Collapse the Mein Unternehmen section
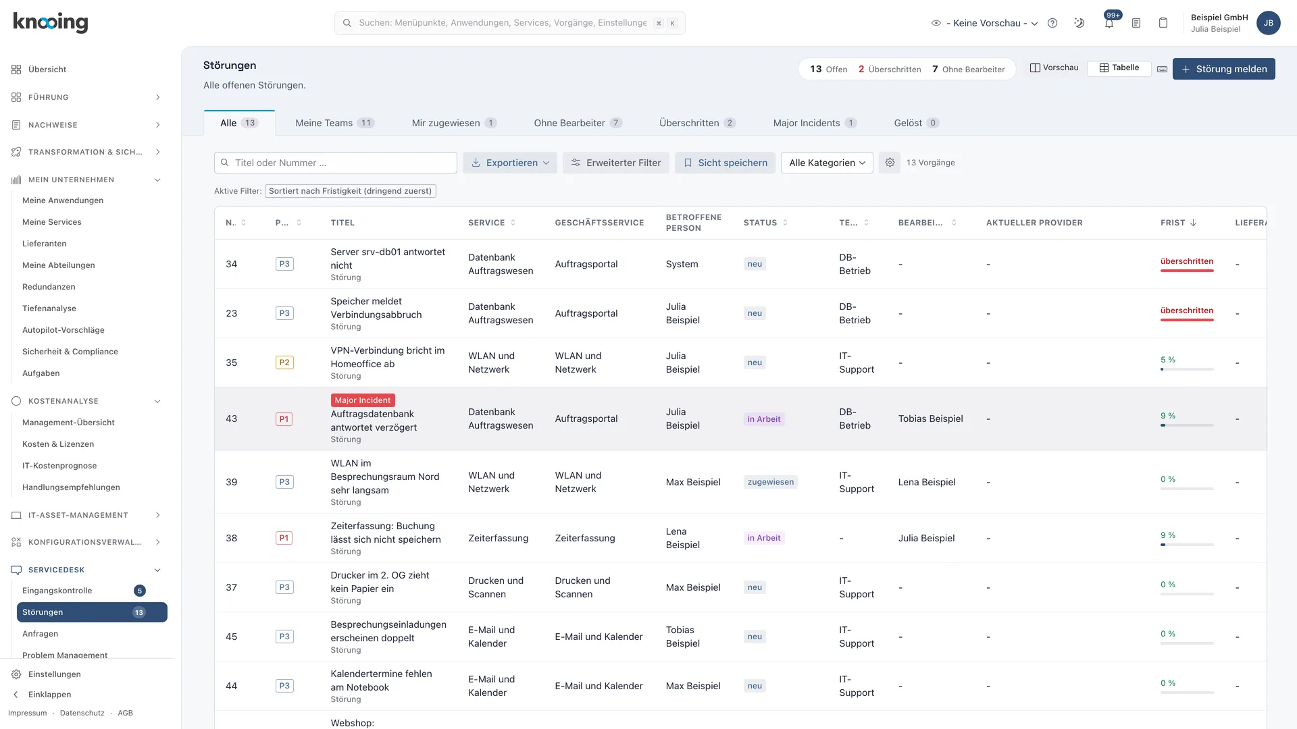The image size is (1297, 729). [157, 180]
